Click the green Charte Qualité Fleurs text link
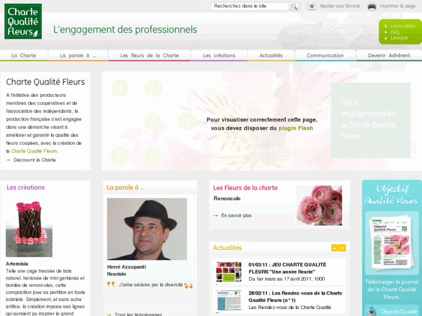Viewport: 422px width, 316px height. (34, 151)
